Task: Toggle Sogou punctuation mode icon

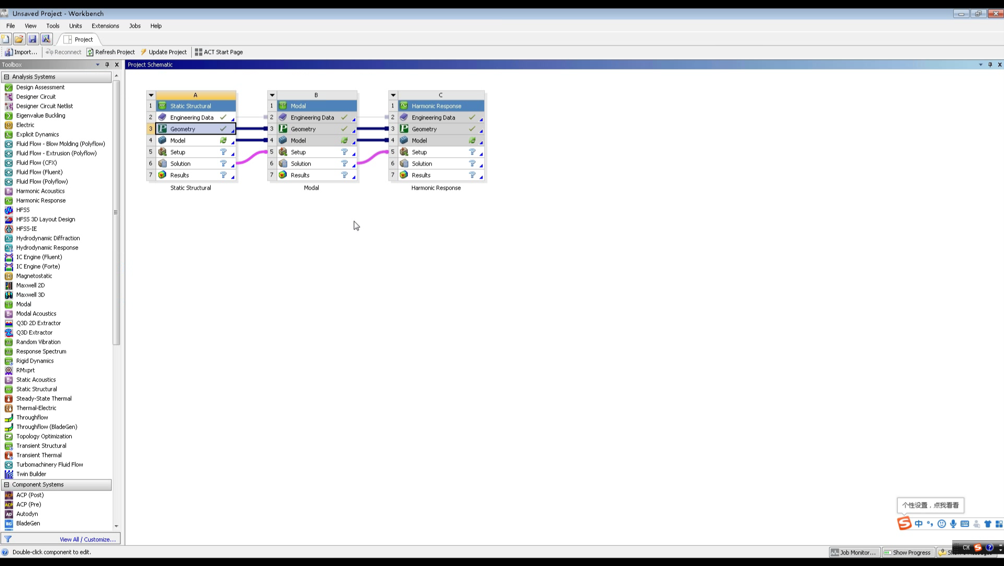Action: tap(930, 524)
